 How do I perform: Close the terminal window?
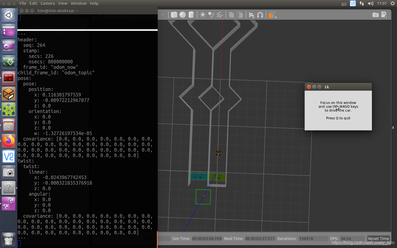22,11
